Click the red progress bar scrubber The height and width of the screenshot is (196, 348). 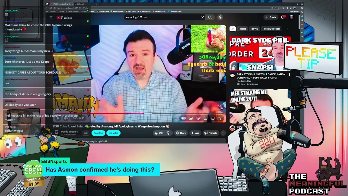click(143, 113)
